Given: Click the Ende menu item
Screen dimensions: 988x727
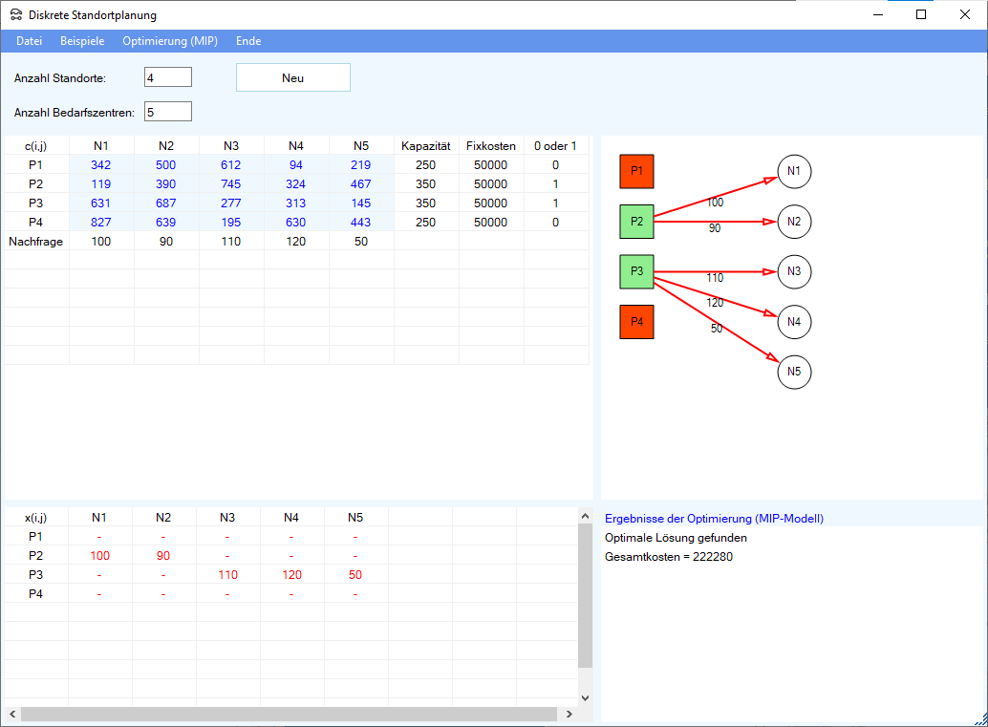Looking at the screenshot, I should 248,41.
